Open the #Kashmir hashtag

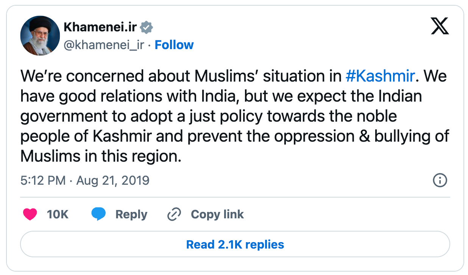tap(381, 76)
